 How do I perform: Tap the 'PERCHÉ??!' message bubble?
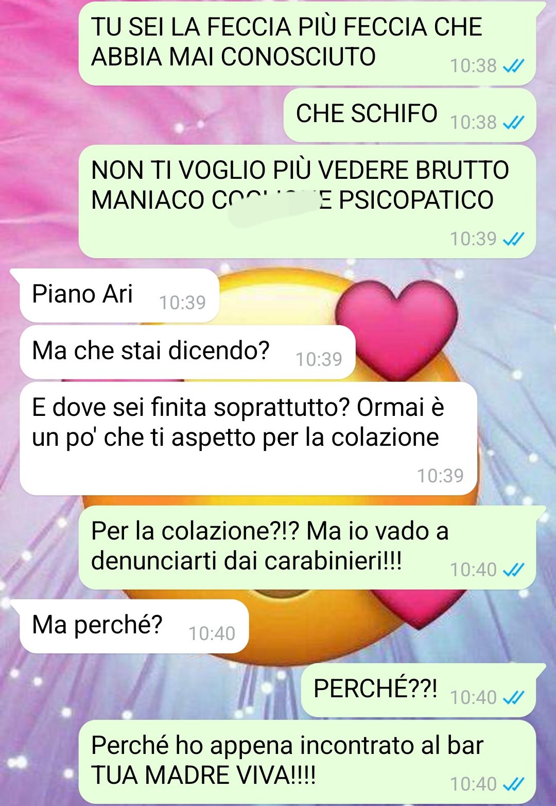[419, 690]
